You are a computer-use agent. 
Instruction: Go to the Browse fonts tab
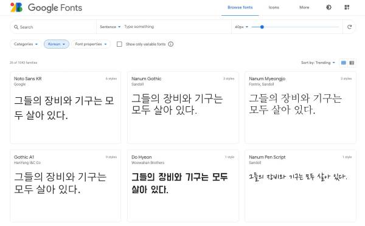coord(240,7)
